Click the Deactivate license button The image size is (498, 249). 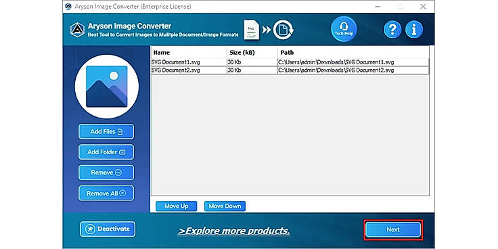click(x=108, y=229)
